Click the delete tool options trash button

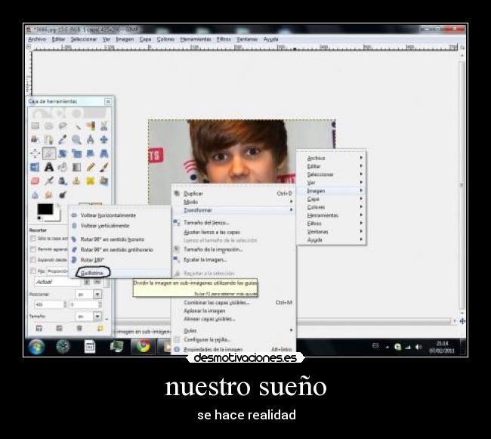pos(79,328)
